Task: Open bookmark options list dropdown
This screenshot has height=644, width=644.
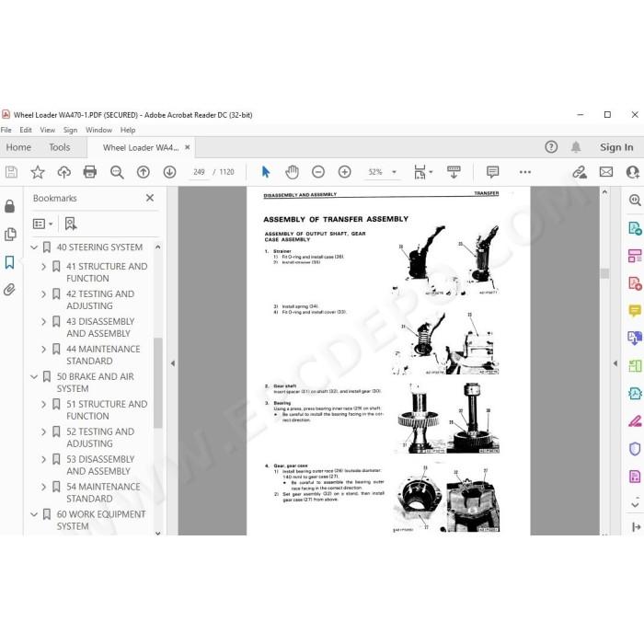Action: click(x=42, y=224)
